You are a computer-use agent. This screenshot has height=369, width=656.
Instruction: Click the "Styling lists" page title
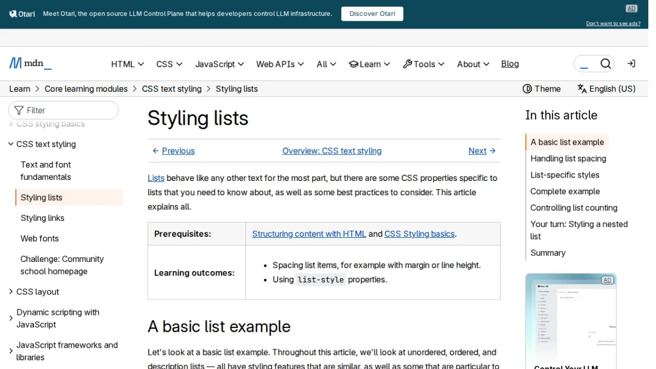point(198,118)
